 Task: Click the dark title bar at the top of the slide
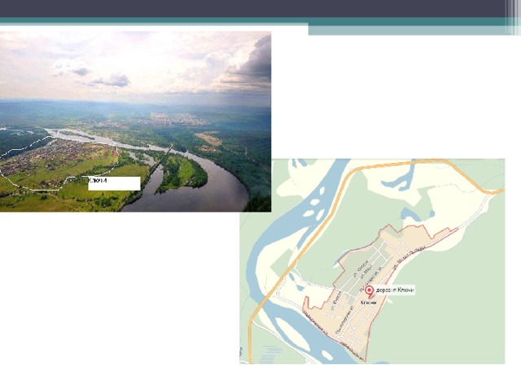click(x=260, y=8)
